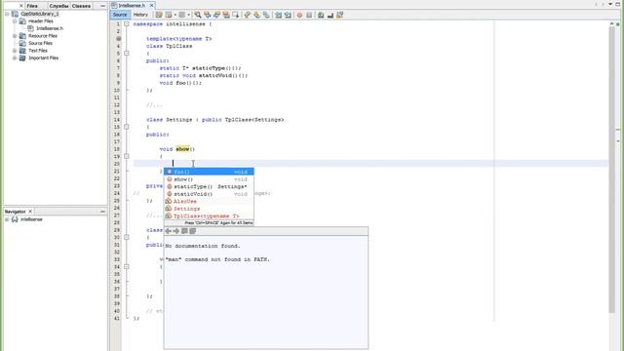The width and height of the screenshot is (624, 351).
Task: Click the editor Forward navigation icon
Action: coord(182,15)
